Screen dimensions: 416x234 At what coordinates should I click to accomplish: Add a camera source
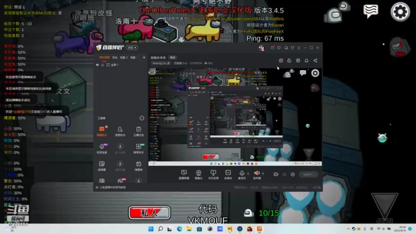coord(199,175)
